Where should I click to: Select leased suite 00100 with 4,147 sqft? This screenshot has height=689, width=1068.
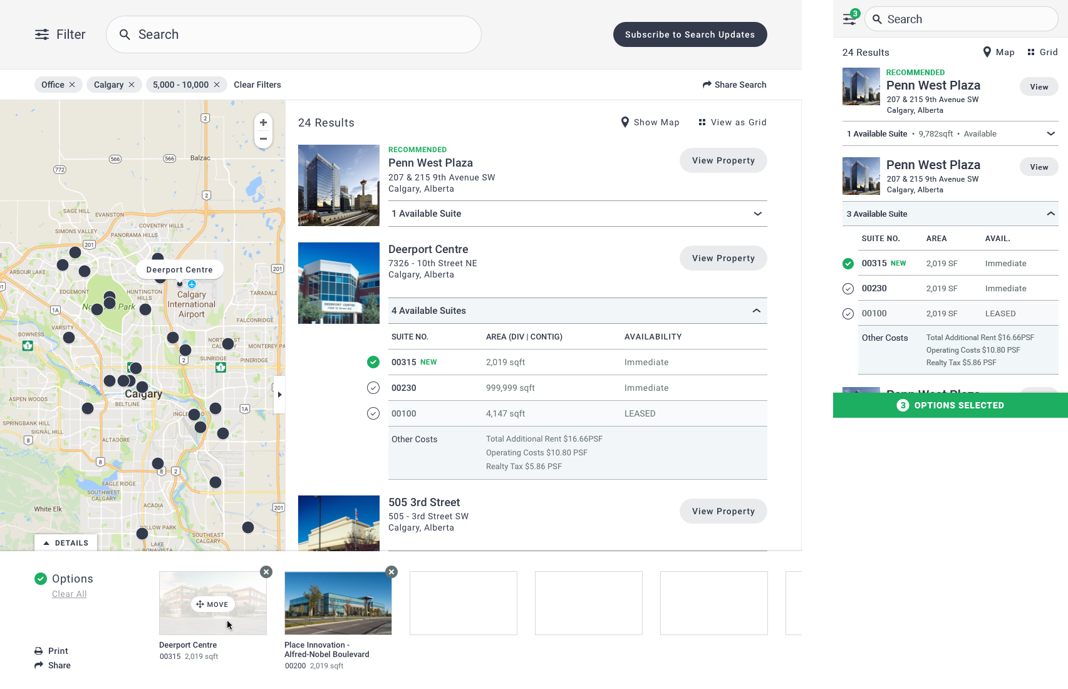[373, 413]
